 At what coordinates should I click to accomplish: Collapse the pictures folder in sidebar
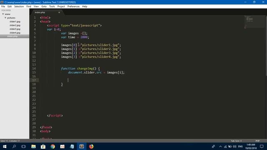click(5, 18)
